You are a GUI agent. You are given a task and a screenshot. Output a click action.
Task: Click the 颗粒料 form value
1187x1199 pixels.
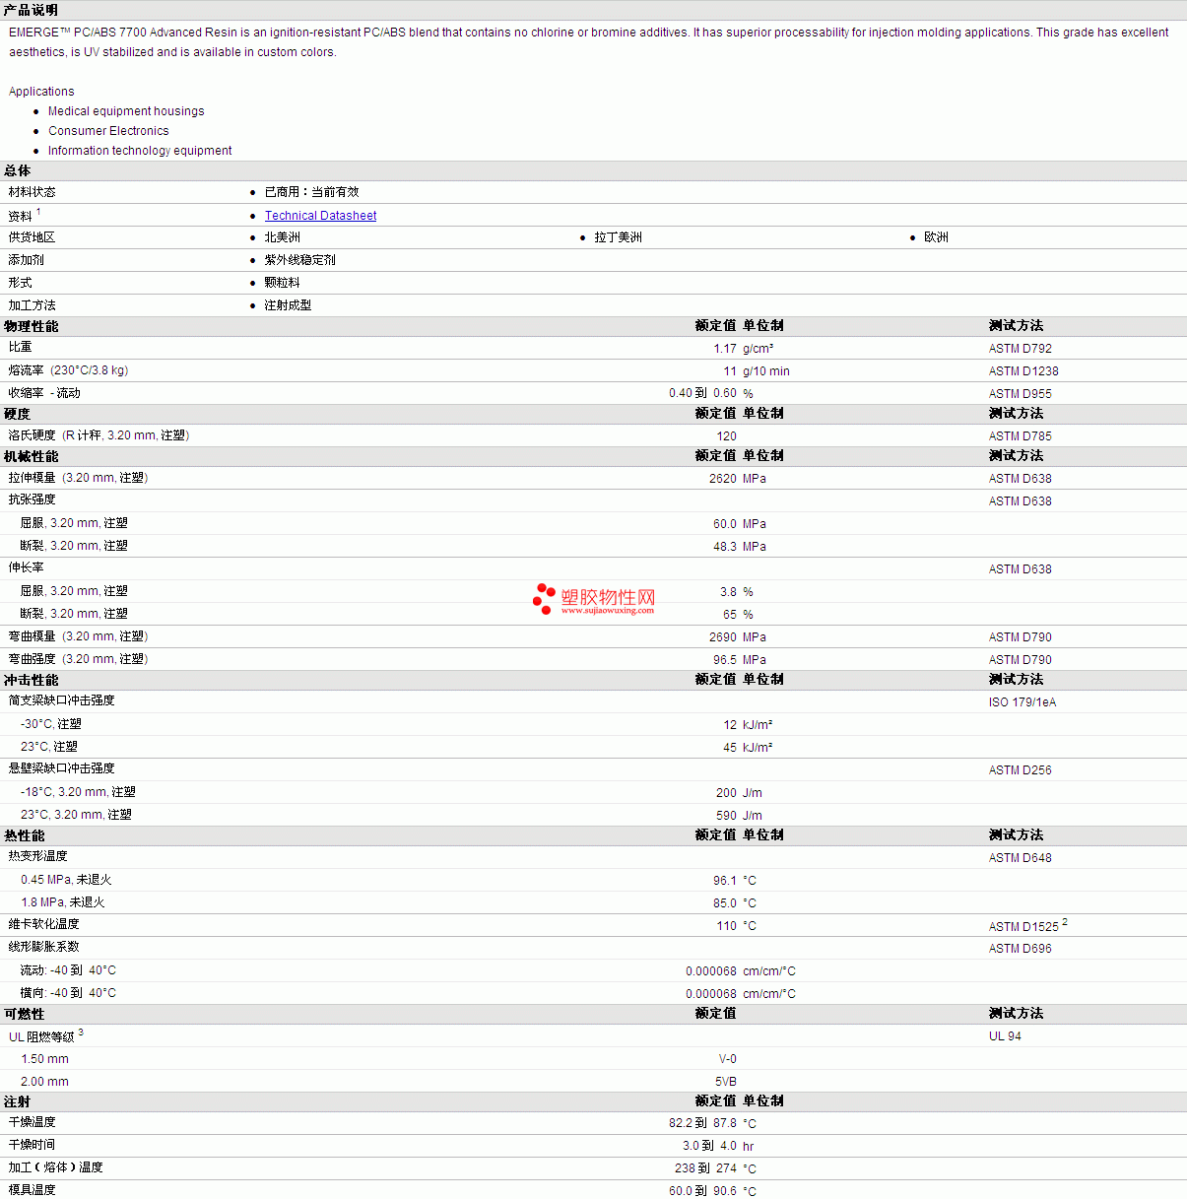click(x=282, y=283)
